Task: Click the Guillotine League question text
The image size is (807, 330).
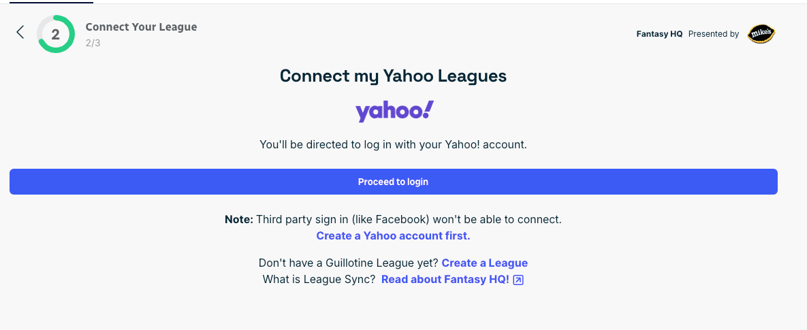Action: pos(349,263)
